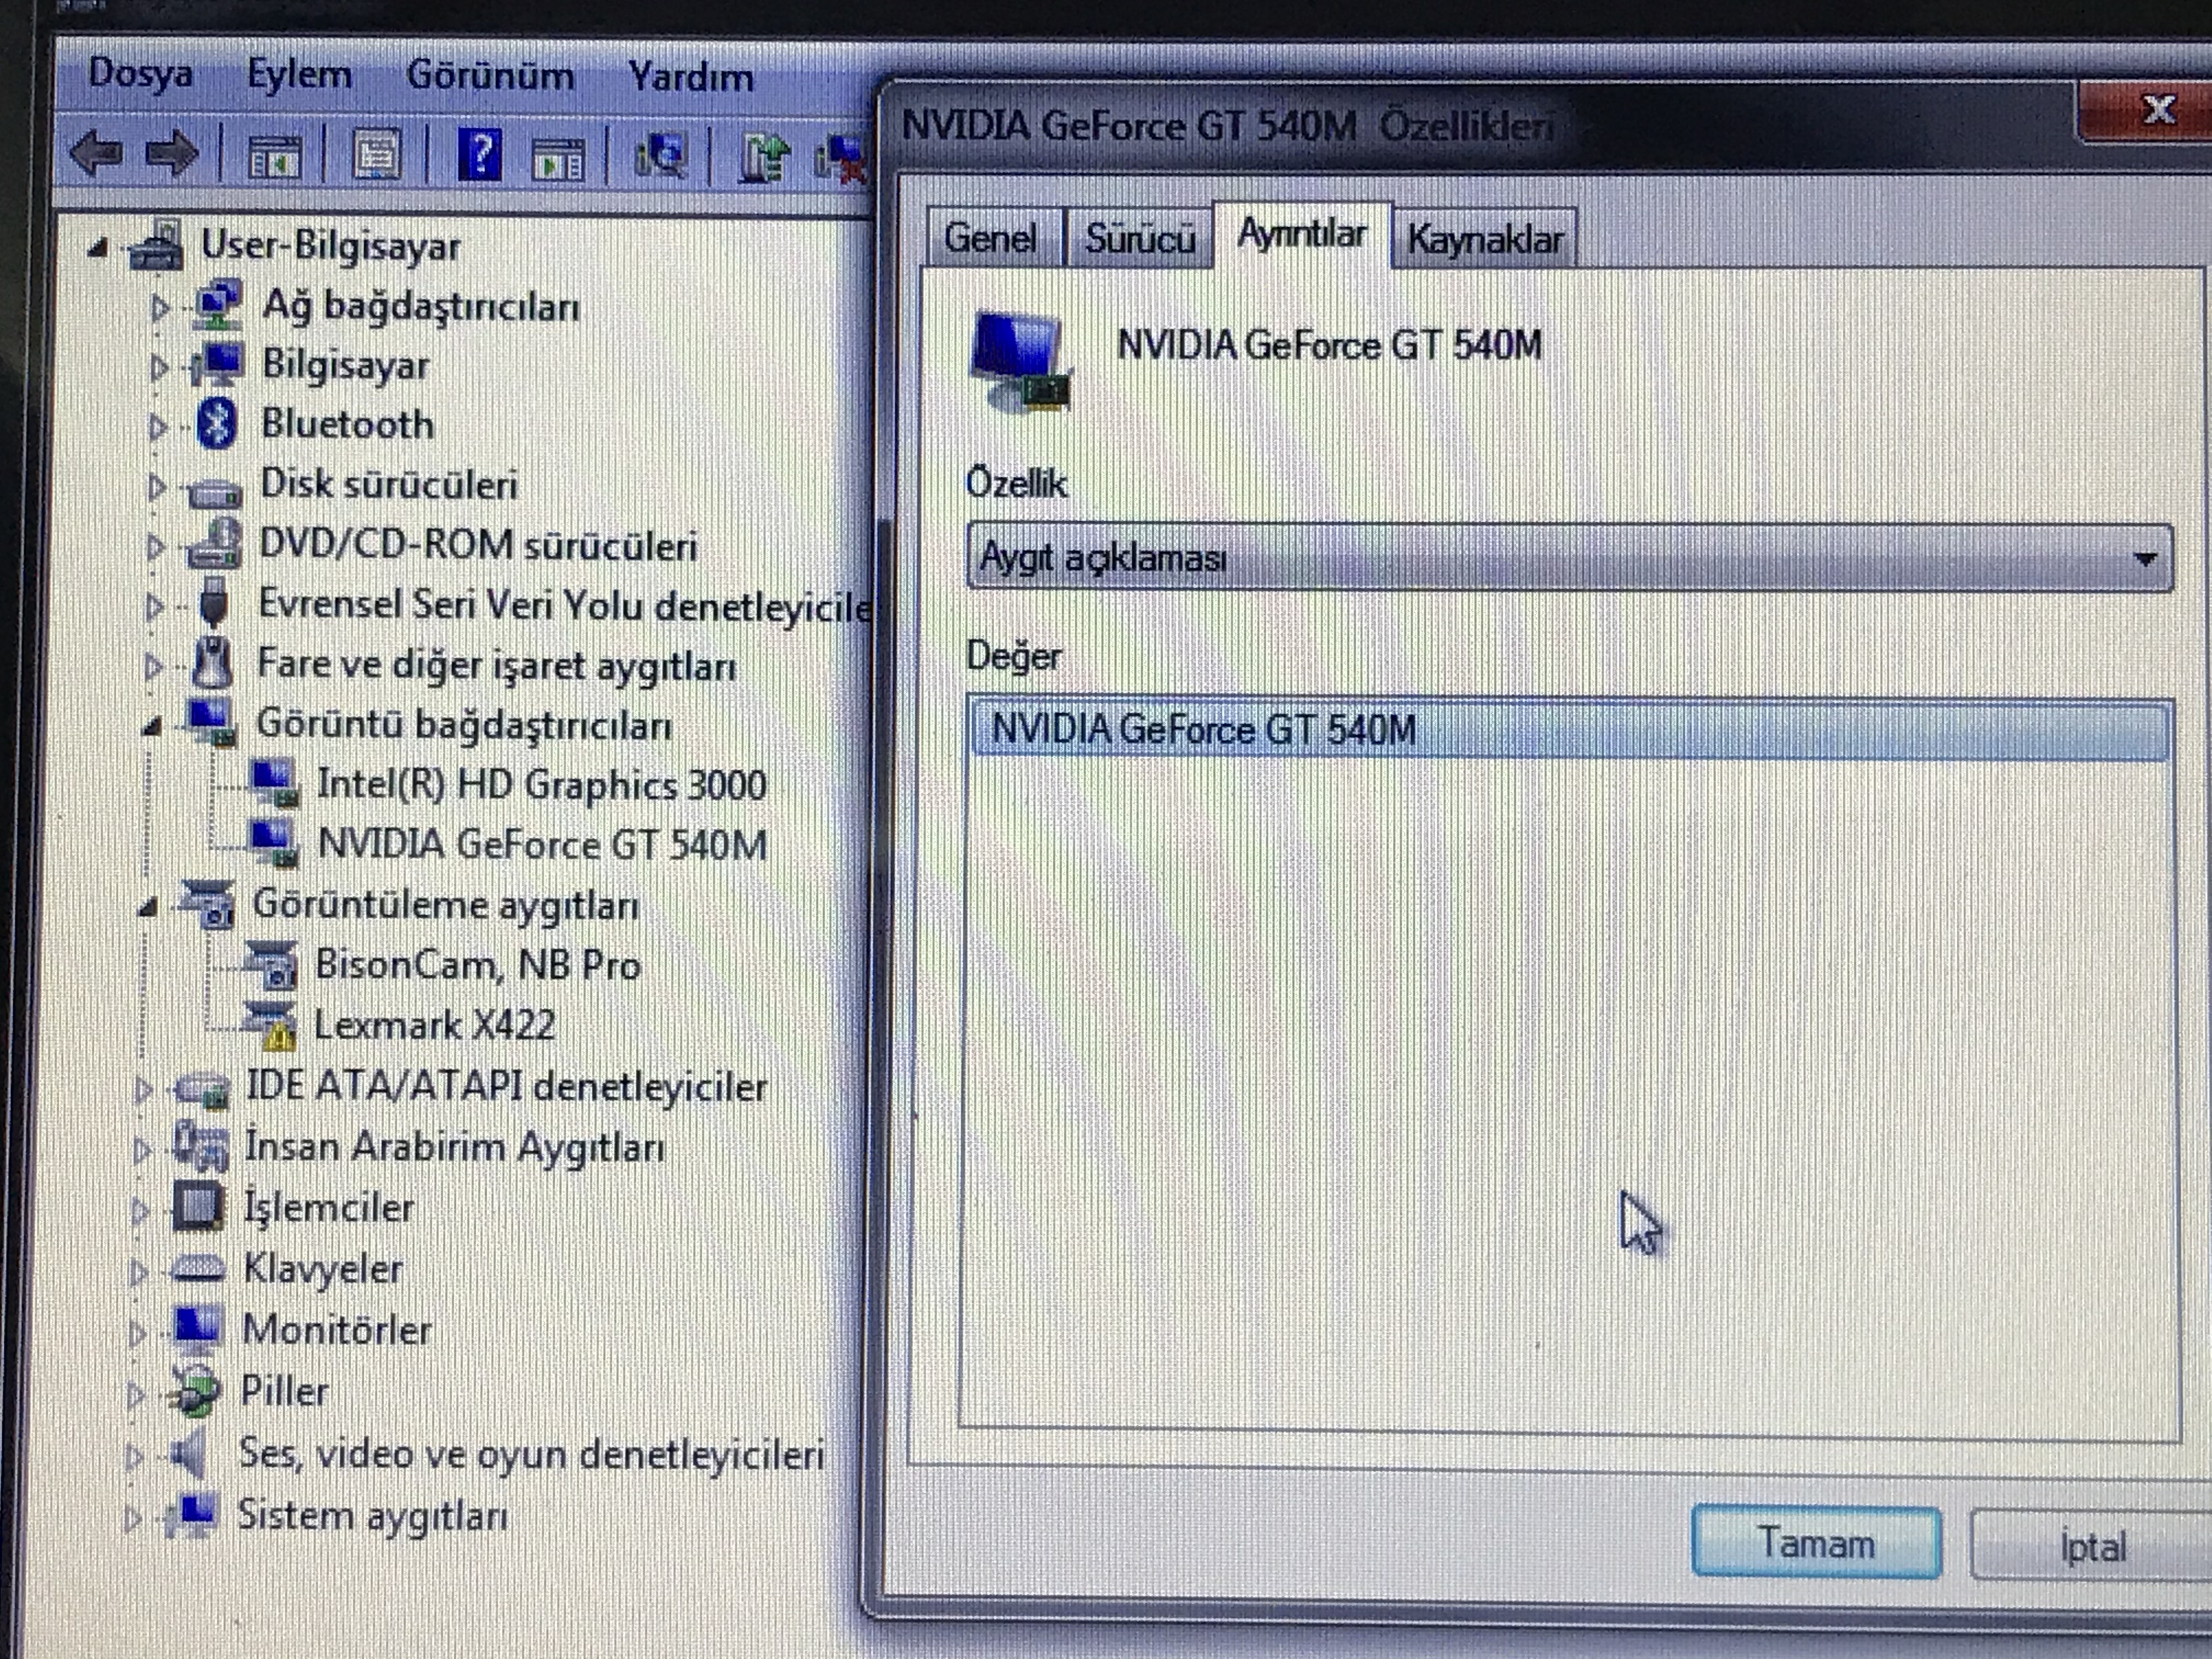
Task: Select the Piller tree item
Action: (x=284, y=1391)
